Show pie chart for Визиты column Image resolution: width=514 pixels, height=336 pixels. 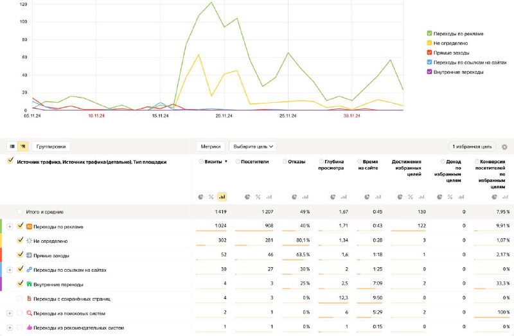pos(200,197)
